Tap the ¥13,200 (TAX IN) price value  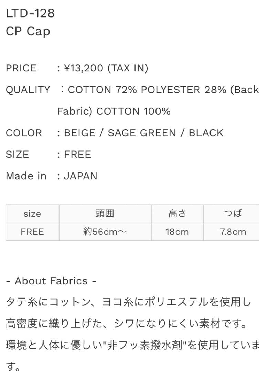106,68
